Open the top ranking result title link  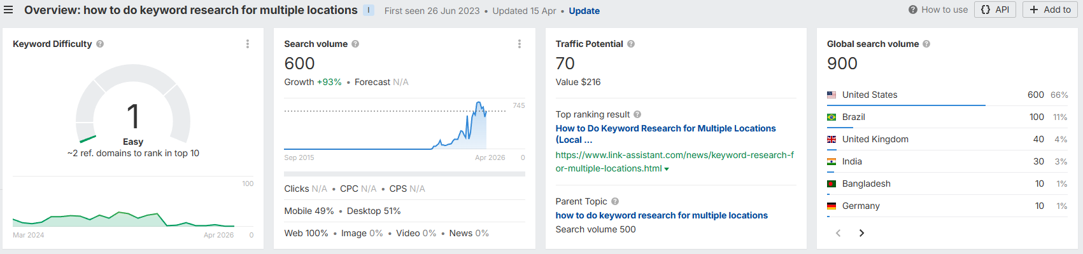(x=665, y=134)
